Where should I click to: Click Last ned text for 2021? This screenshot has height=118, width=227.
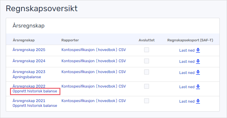(x=187, y=101)
